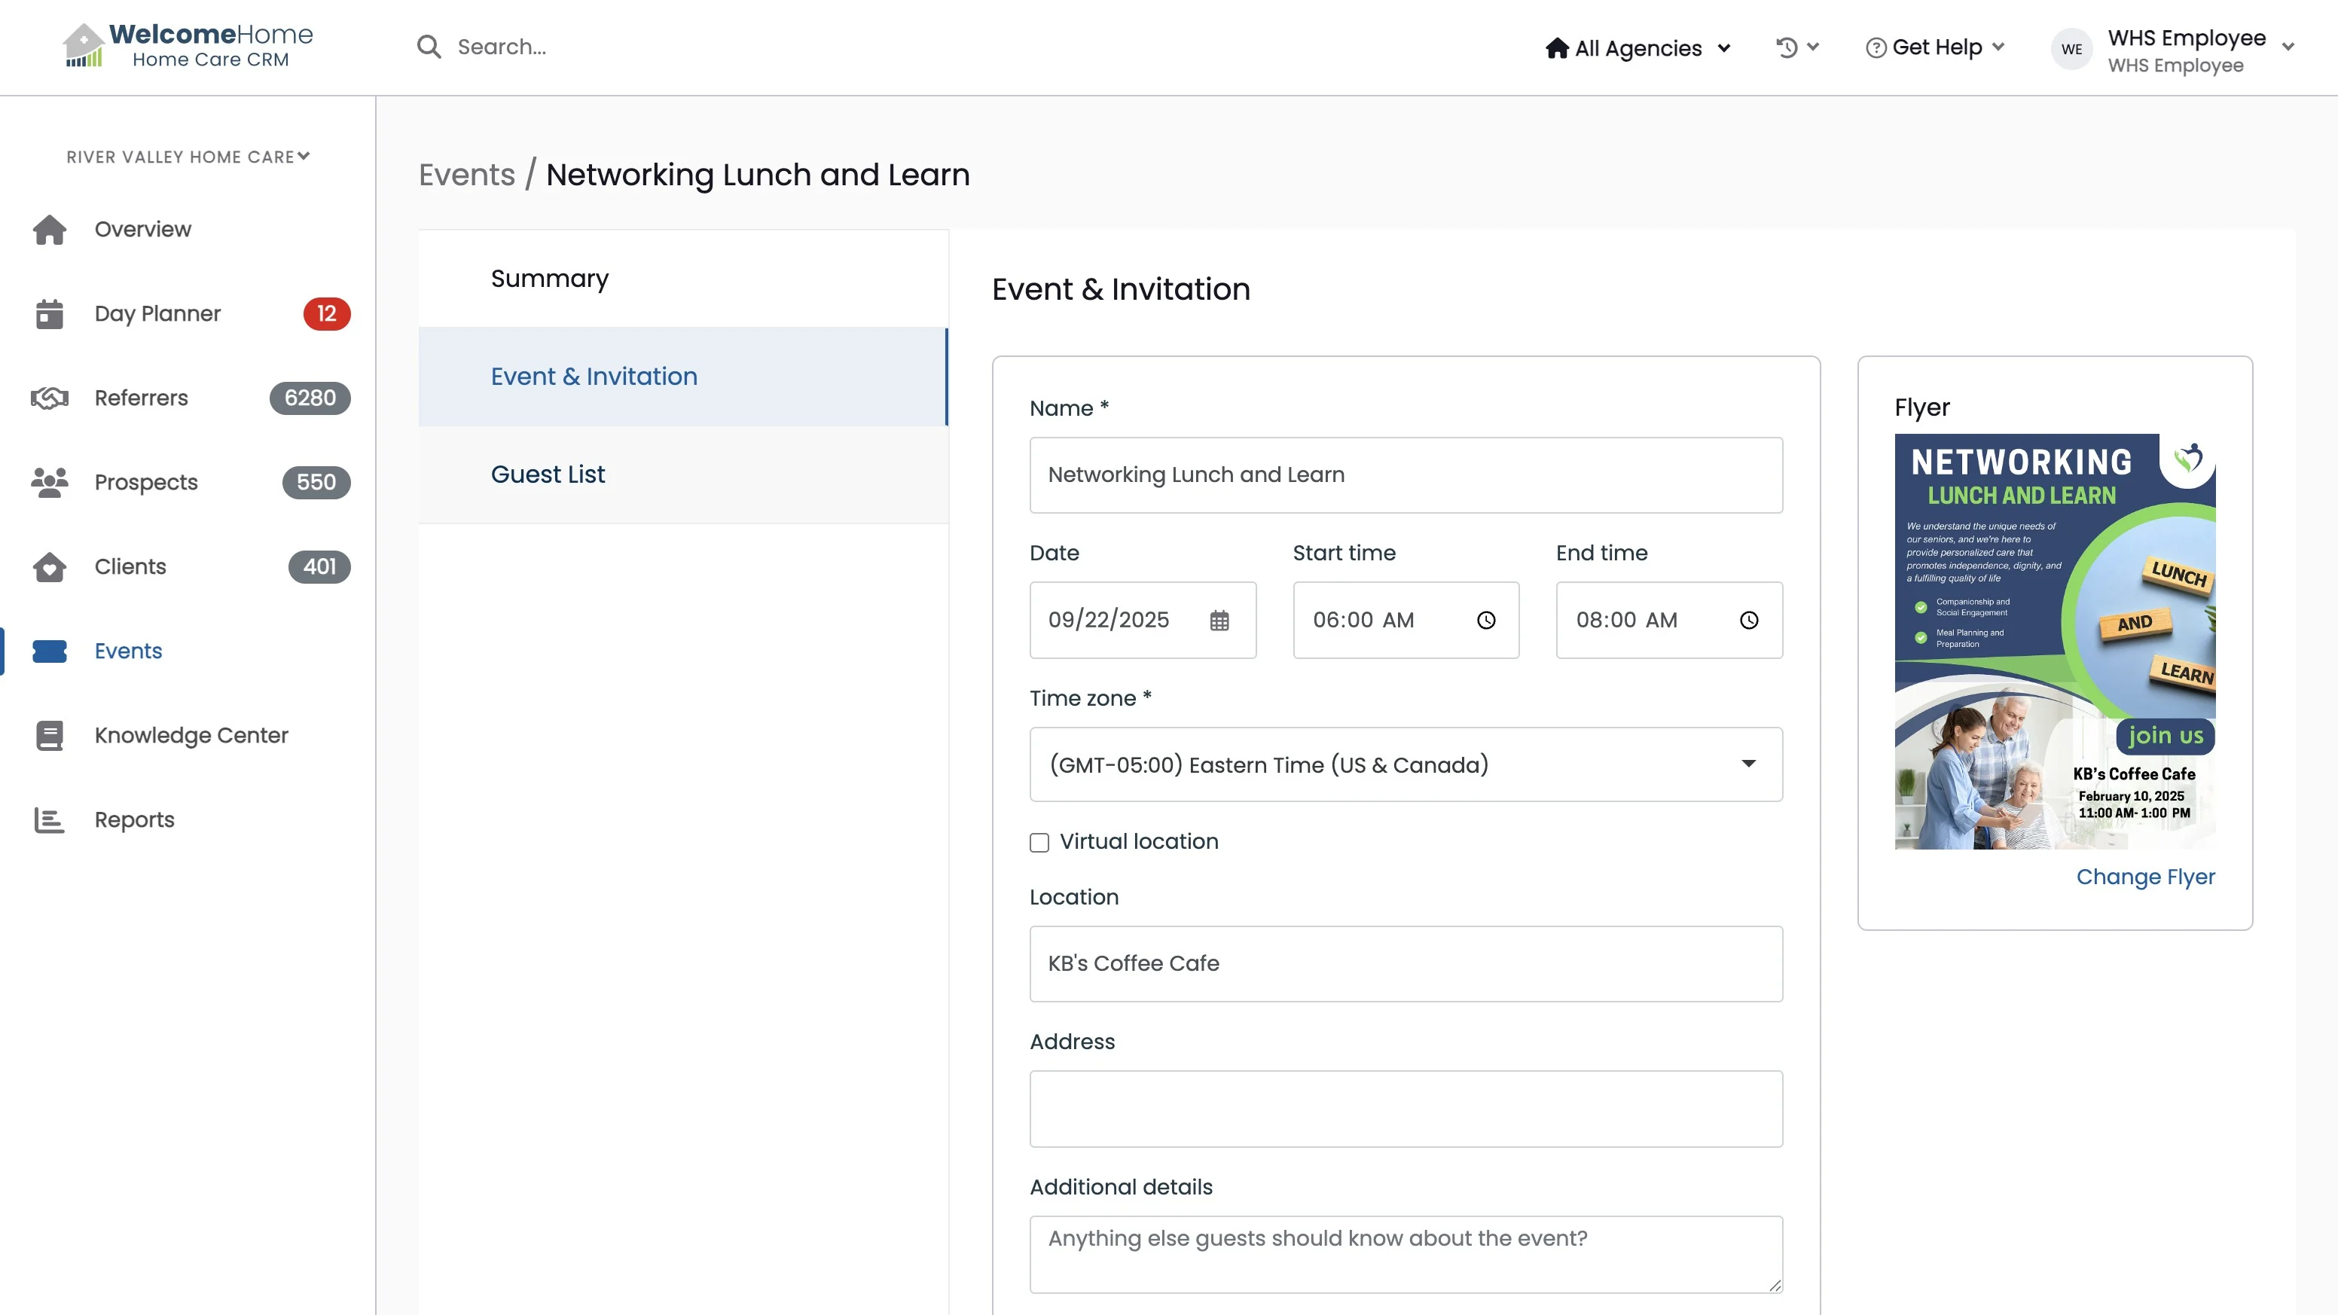Open the Reports chart icon
2338x1315 pixels.
(x=50, y=820)
